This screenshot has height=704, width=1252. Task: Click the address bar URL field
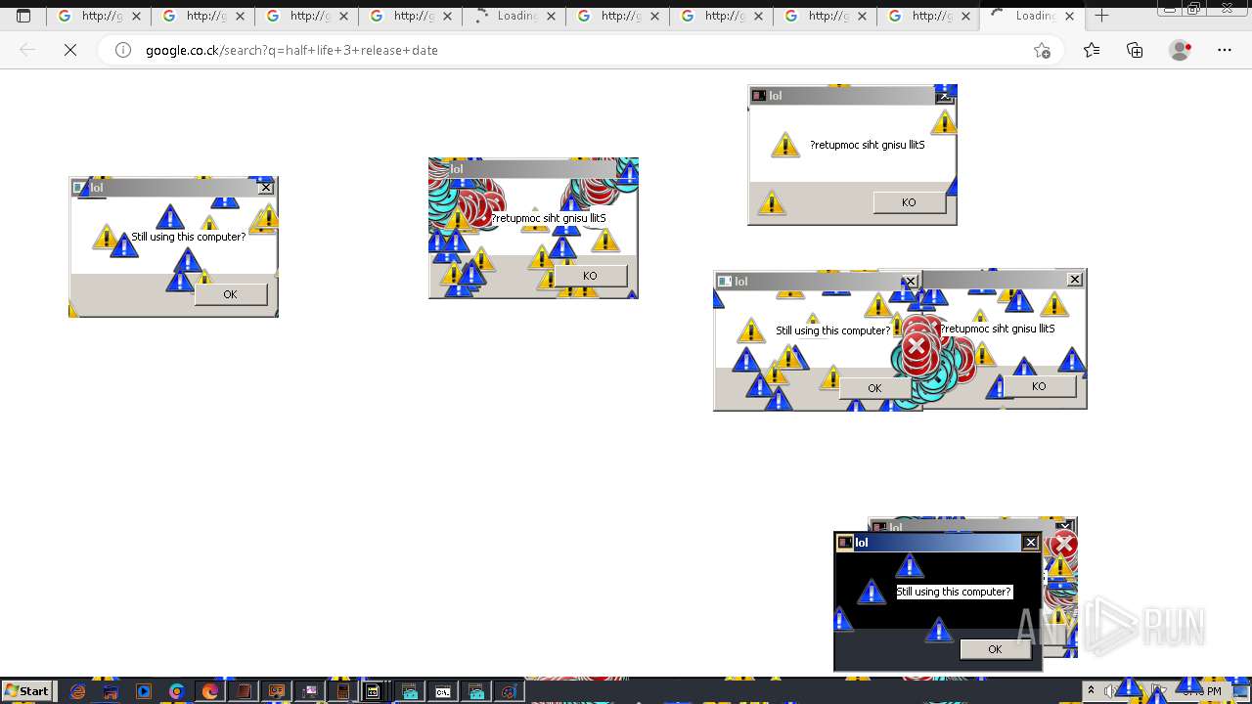tap(582, 50)
